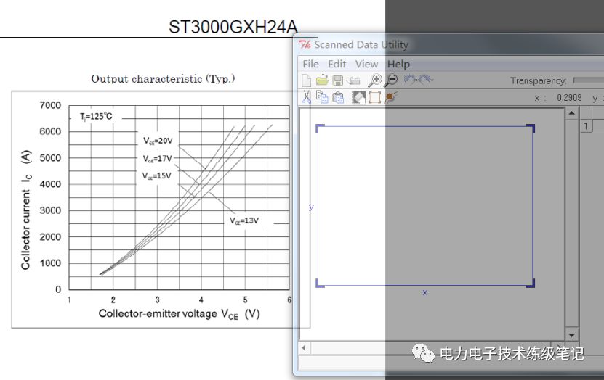Click the Scanned Data Utility app icon
604x380 pixels.
[305, 44]
